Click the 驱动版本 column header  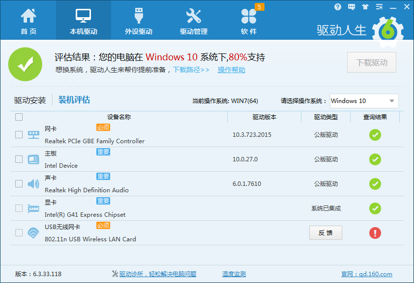265,117
